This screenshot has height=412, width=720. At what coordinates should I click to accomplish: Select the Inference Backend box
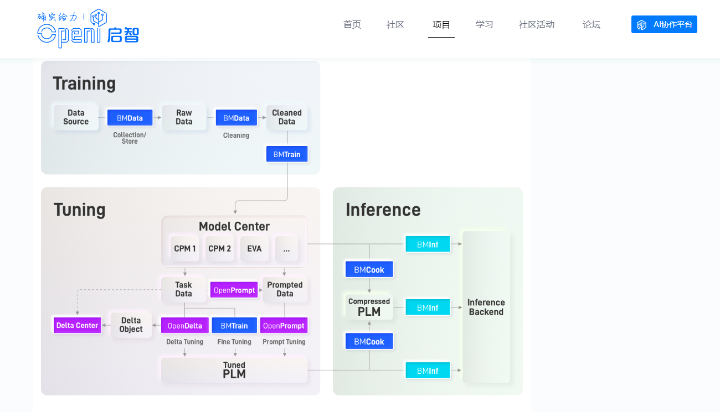tap(486, 307)
